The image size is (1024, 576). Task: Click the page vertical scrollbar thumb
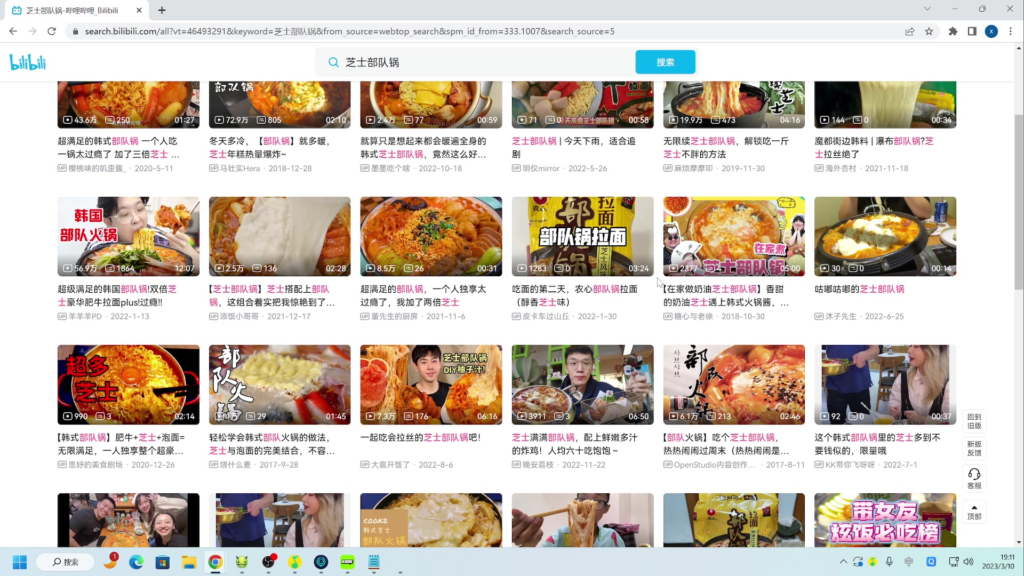[1019, 203]
